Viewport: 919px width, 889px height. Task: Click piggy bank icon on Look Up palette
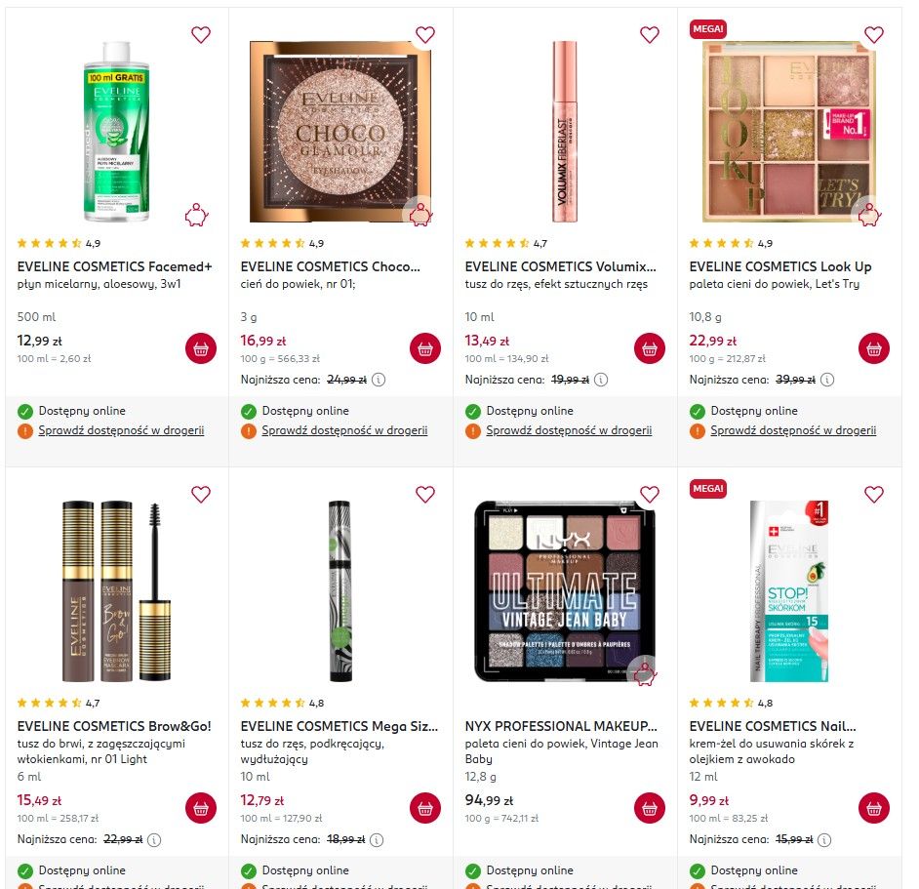coord(870,216)
